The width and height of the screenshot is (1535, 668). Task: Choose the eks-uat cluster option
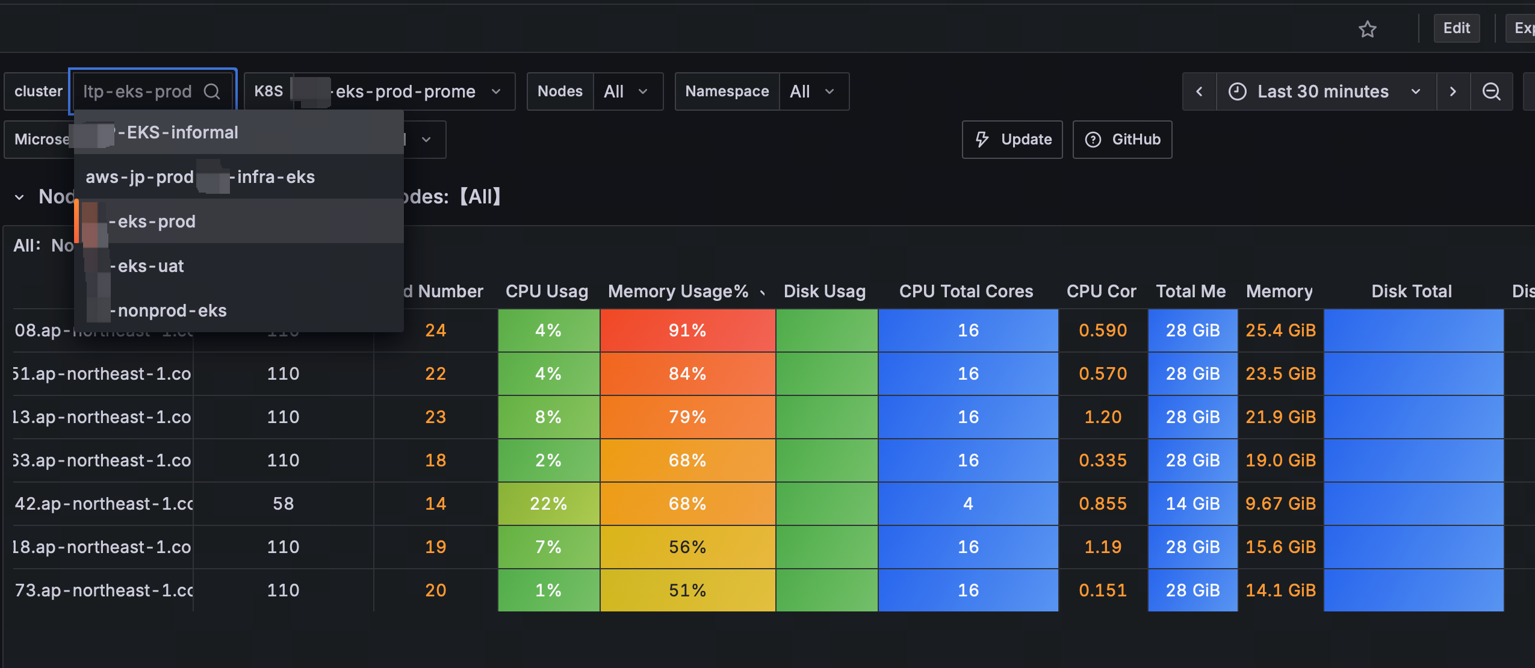150,266
